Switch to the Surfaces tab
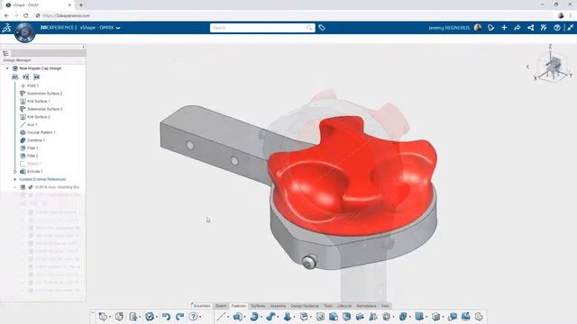The height and width of the screenshot is (324, 577). click(x=258, y=306)
